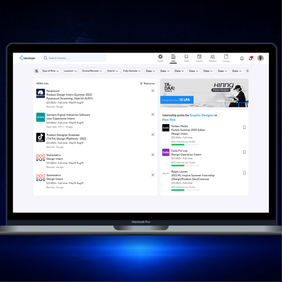Image resolution: width=282 pixels, height=282 pixels.
Task: Click the Search Events input field
Action: coord(74,58)
